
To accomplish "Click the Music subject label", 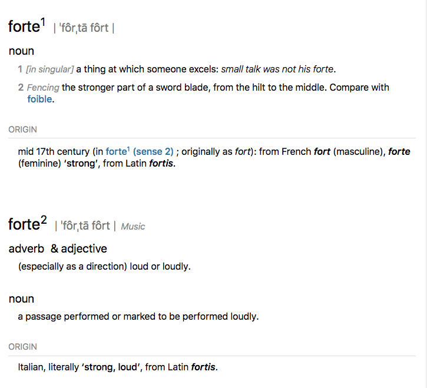I will 133,227.
